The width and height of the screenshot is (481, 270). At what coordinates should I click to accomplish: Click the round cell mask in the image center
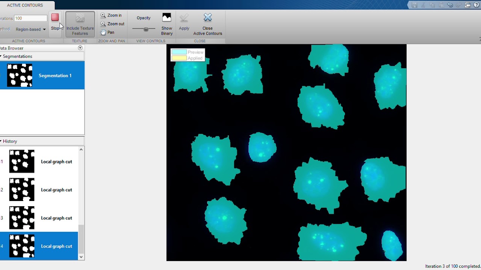tap(262, 147)
